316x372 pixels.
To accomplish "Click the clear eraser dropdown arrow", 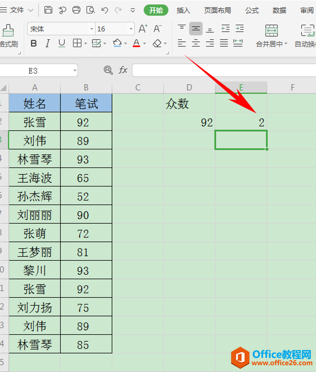I will pos(165,44).
